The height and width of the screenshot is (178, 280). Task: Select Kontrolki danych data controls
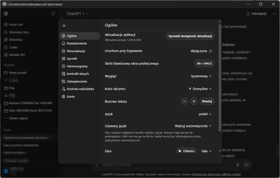(78, 74)
